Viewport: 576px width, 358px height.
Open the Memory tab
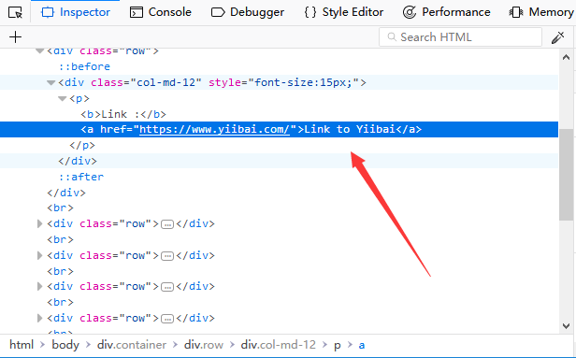tap(541, 12)
